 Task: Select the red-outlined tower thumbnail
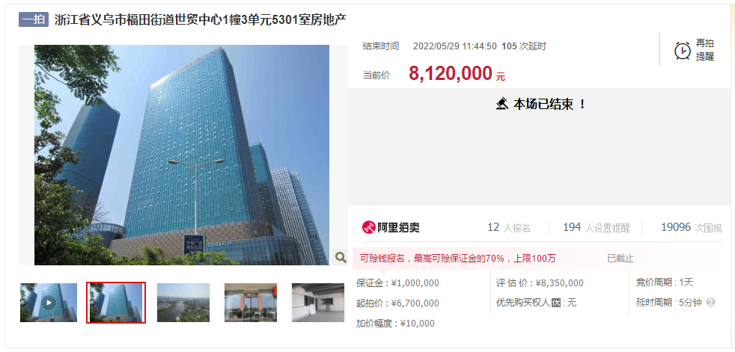click(x=116, y=303)
